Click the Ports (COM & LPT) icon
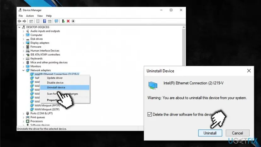This screenshot has height=147, width=261. tap(28, 113)
